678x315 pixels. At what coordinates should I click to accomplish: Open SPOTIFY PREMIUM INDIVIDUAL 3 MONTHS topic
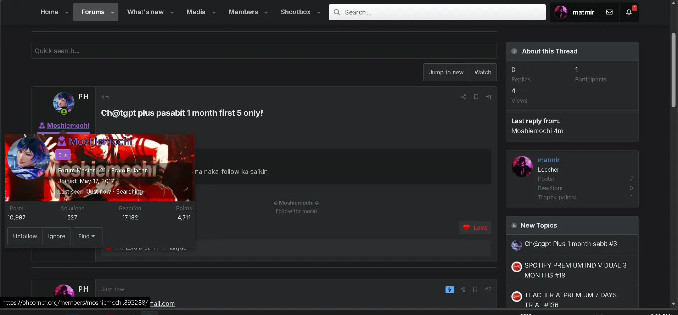coord(576,270)
